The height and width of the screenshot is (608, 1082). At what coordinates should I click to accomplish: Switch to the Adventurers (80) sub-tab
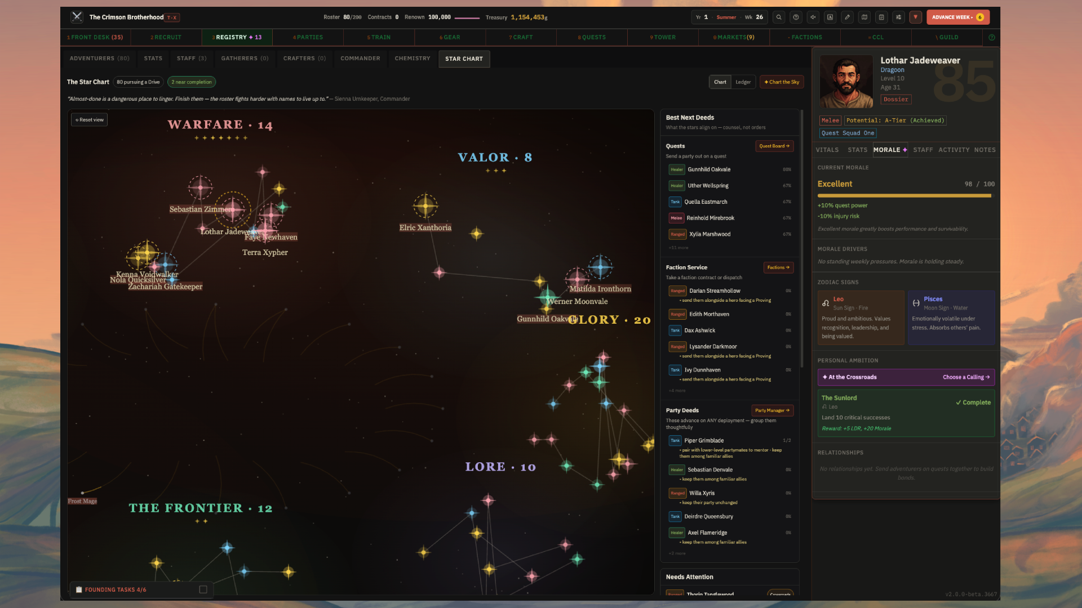tap(100, 59)
